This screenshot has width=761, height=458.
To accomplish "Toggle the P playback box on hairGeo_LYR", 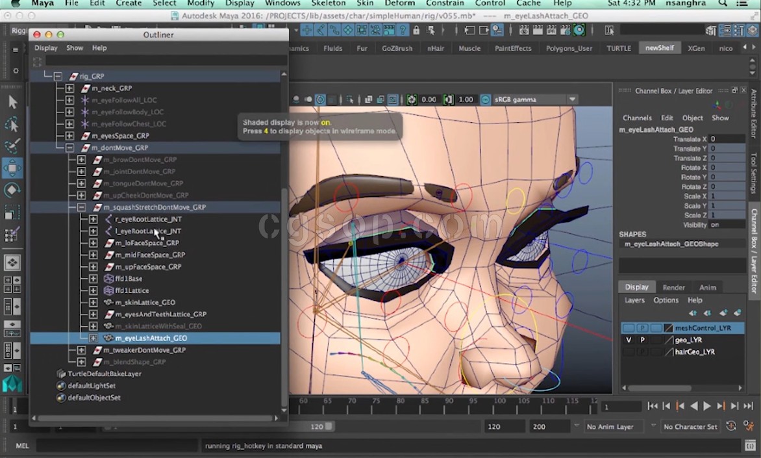I will (x=642, y=351).
